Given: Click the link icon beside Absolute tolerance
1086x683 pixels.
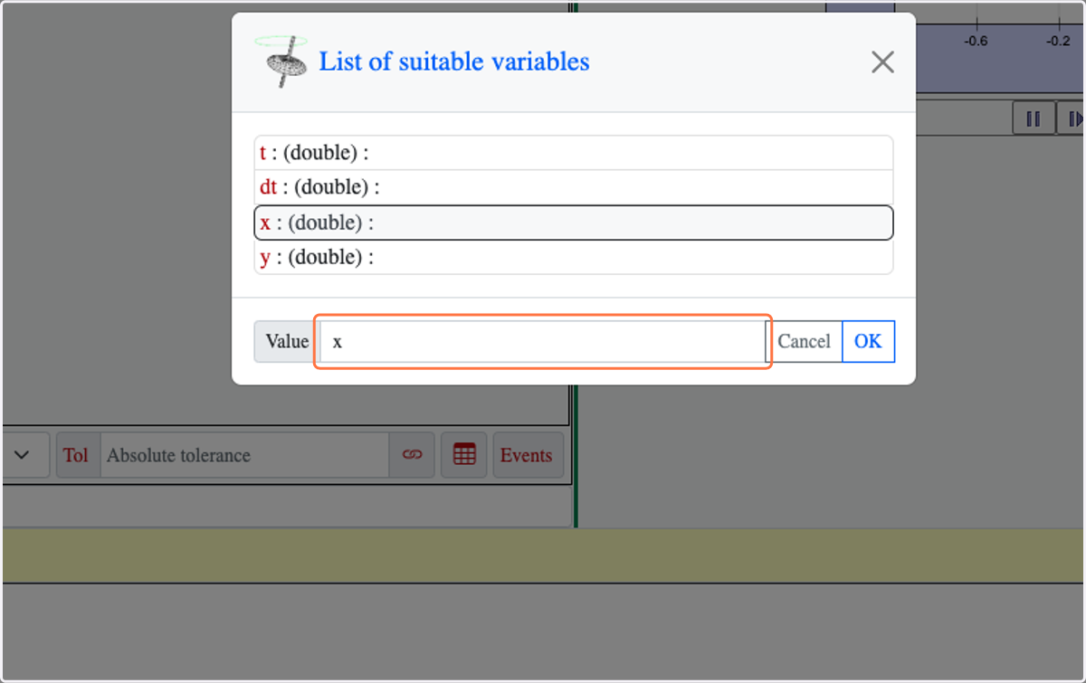Looking at the screenshot, I should 412,455.
